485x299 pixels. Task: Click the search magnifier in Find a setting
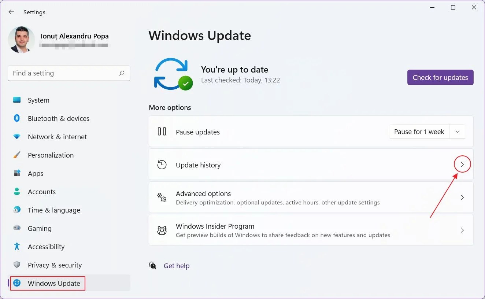click(121, 73)
